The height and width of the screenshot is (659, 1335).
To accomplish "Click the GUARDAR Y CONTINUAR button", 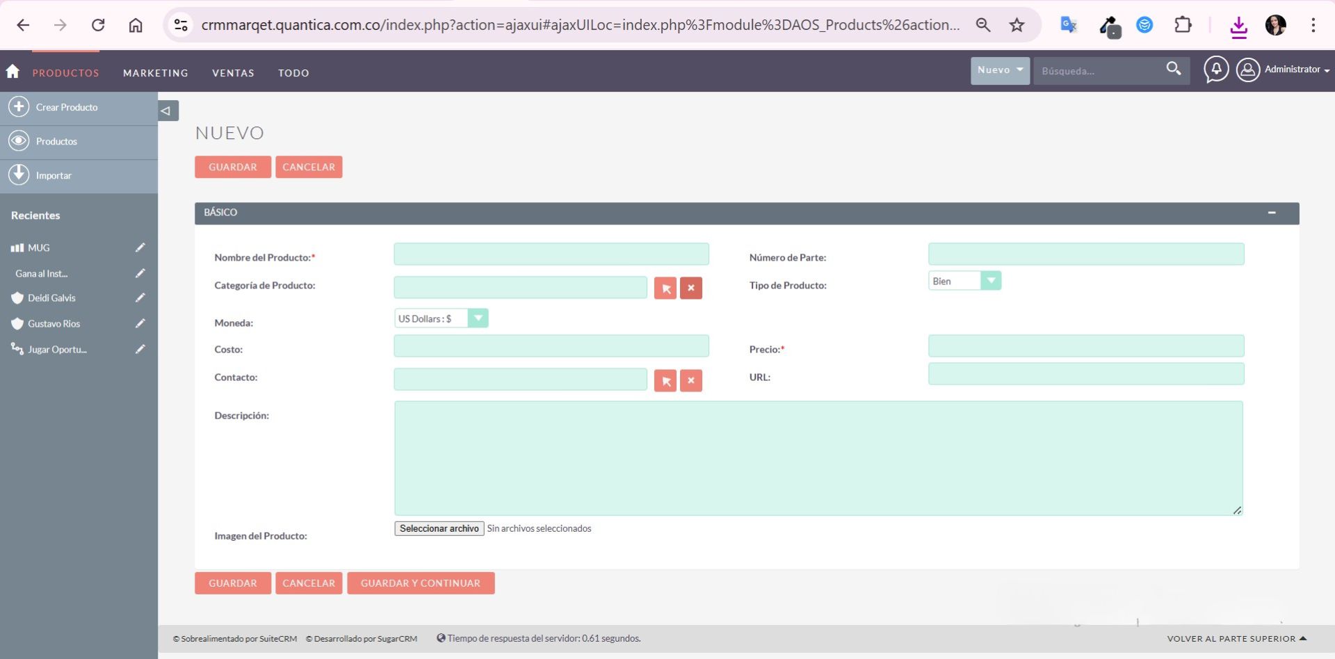I will click(x=421, y=583).
